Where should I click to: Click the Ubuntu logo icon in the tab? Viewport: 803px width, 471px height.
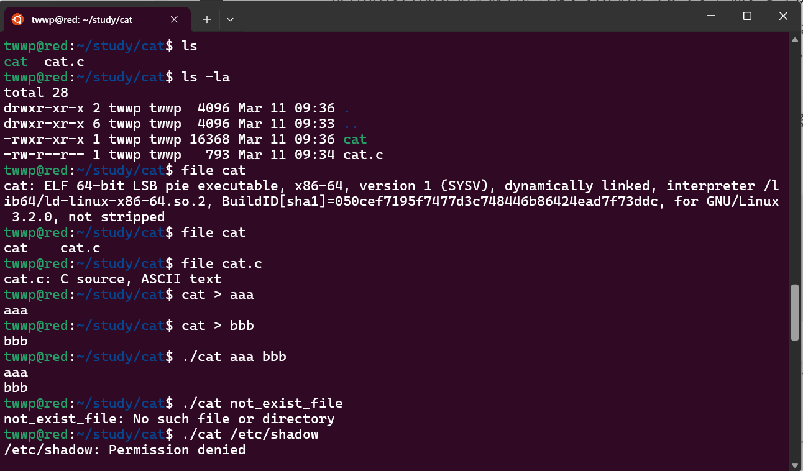tap(17, 19)
